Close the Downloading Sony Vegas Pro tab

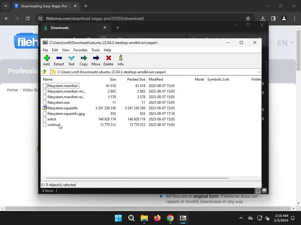click(x=75, y=6)
